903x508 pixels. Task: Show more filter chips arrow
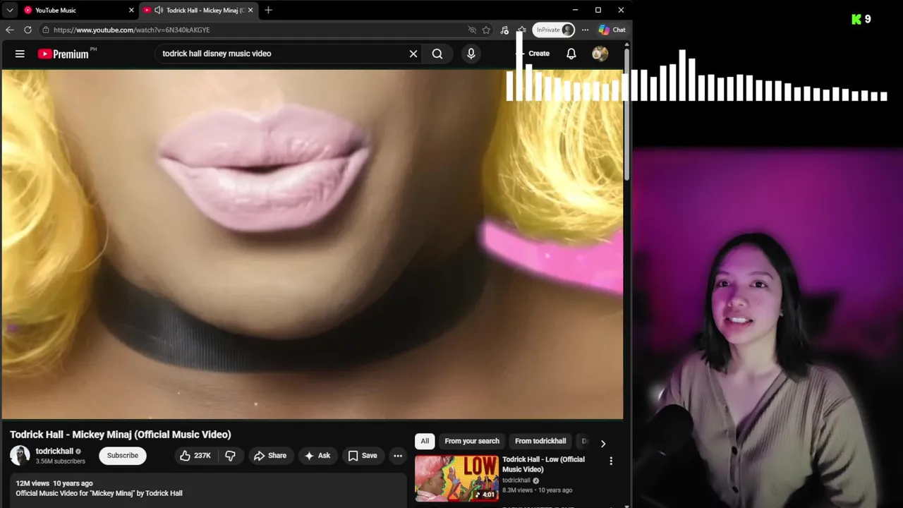point(603,443)
